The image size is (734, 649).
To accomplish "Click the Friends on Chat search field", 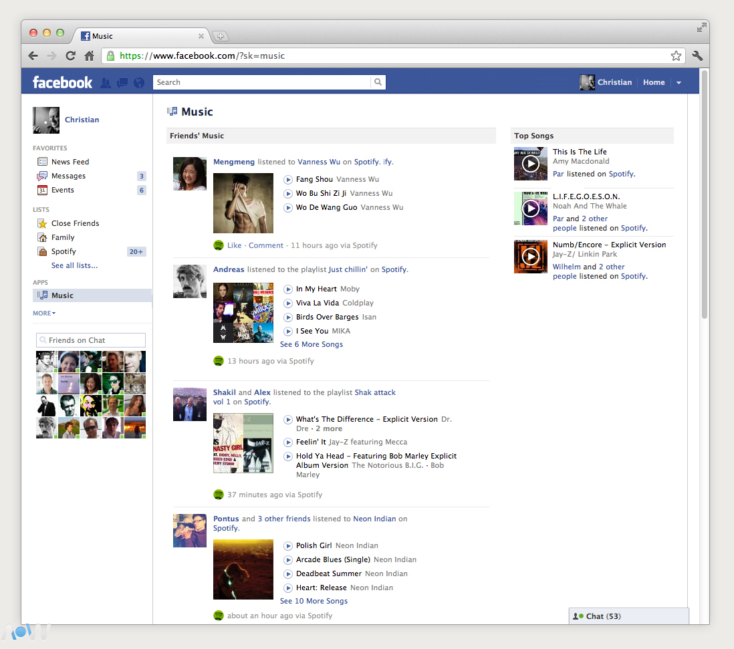I will click(x=91, y=340).
